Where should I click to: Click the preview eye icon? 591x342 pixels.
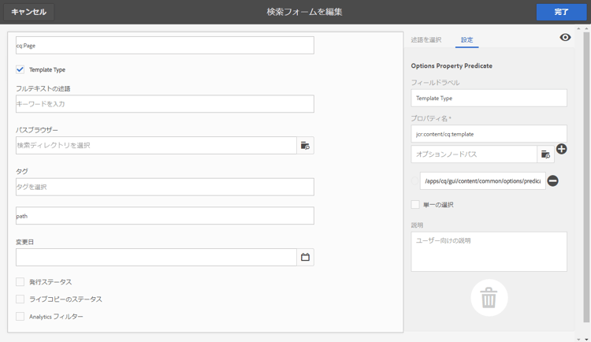tap(565, 38)
